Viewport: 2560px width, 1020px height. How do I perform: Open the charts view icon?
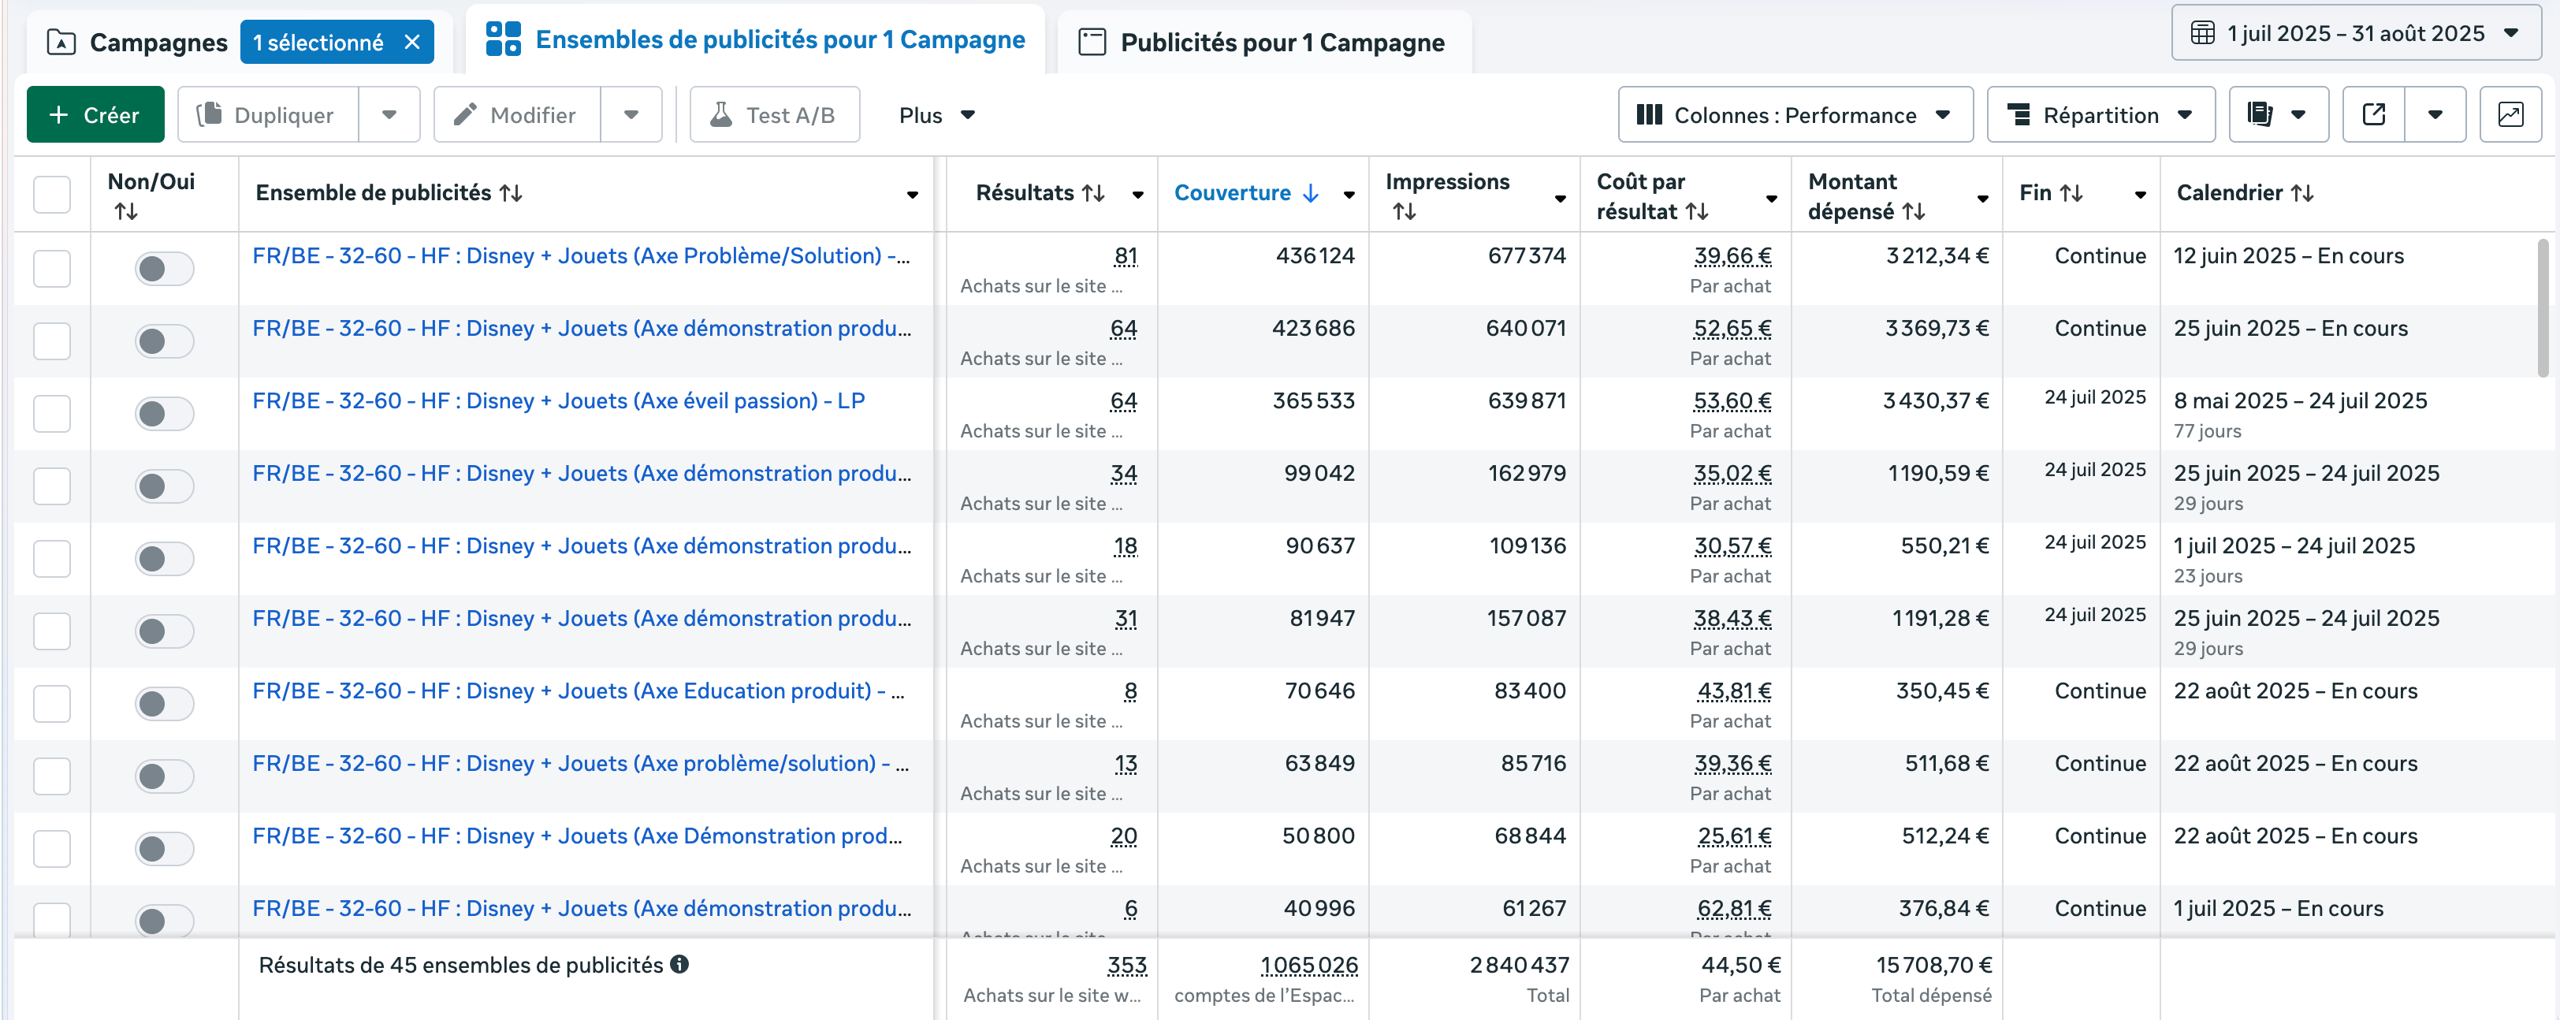[2510, 115]
